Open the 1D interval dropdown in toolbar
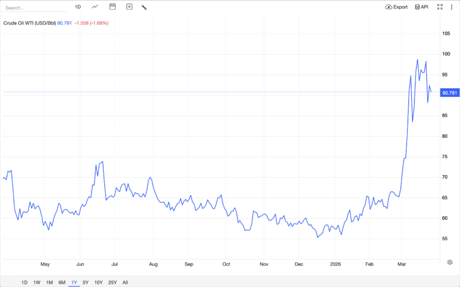The width and height of the screenshot is (460, 287). point(78,7)
